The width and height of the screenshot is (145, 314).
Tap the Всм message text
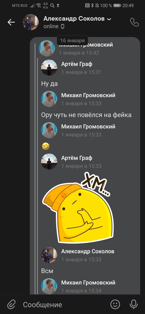(47, 271)
